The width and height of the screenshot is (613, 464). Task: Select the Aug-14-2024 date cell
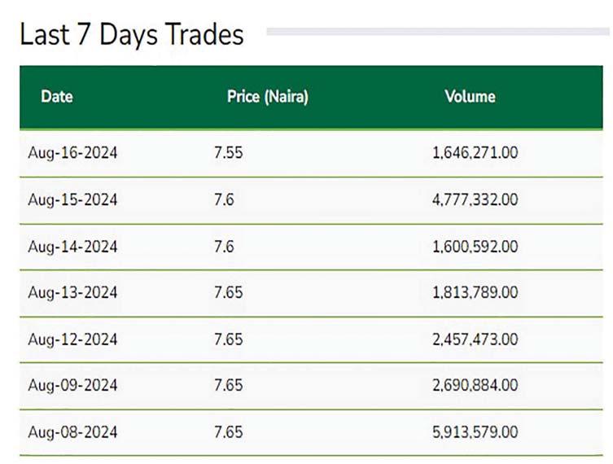72,246
